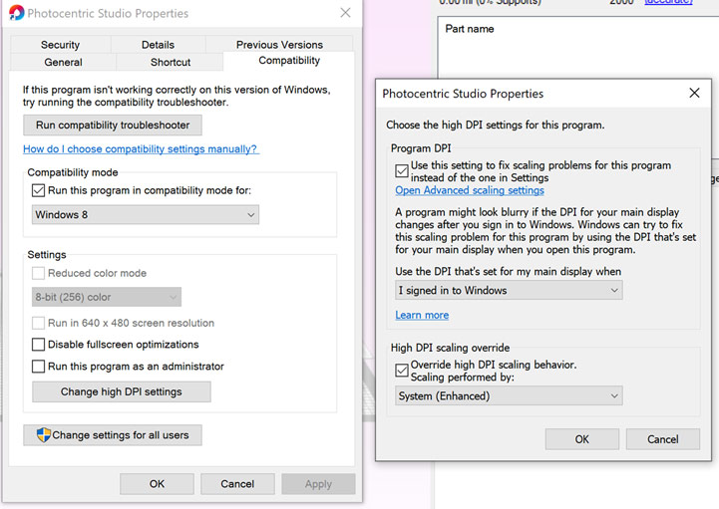Open the Windows 8 compatibility mode dropdown

tap(146, 215)
